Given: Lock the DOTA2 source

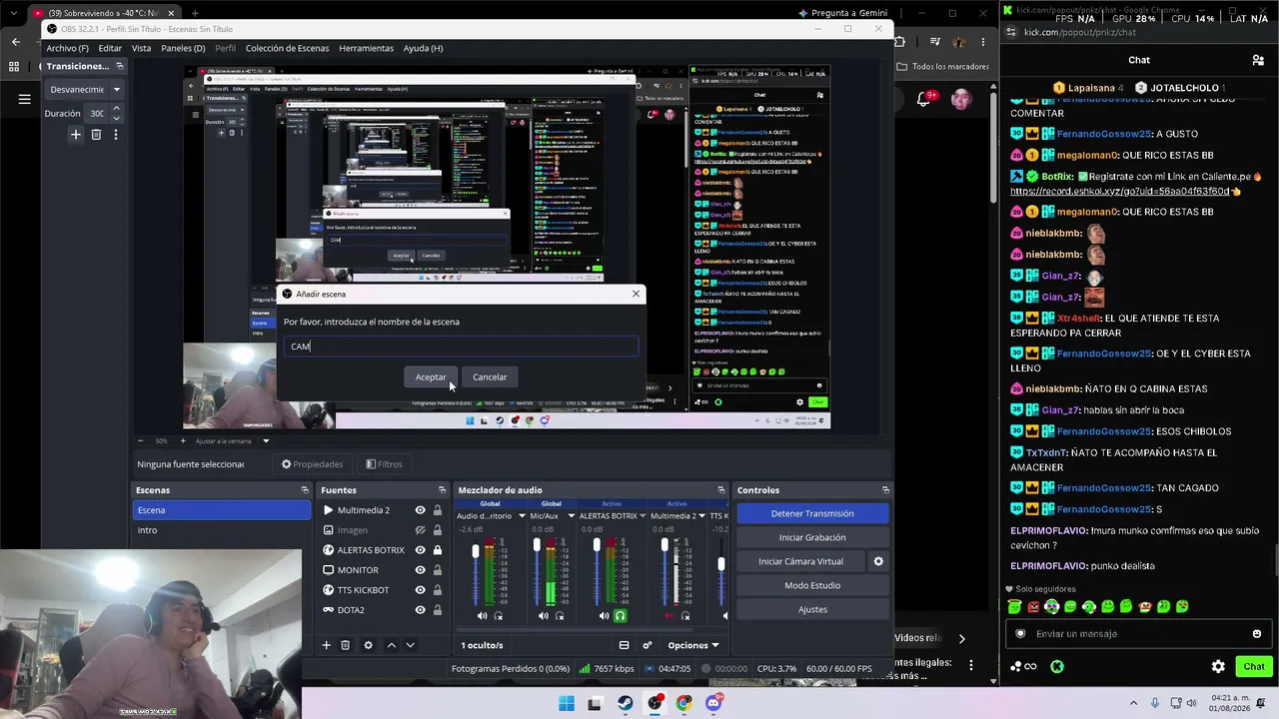Looking at the screenshot, I should coord(437,610).
